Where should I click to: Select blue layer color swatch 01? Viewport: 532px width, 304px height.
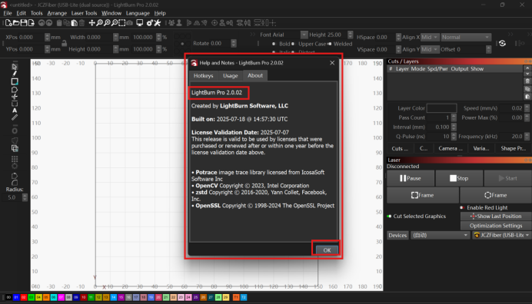tap(16, 297)
